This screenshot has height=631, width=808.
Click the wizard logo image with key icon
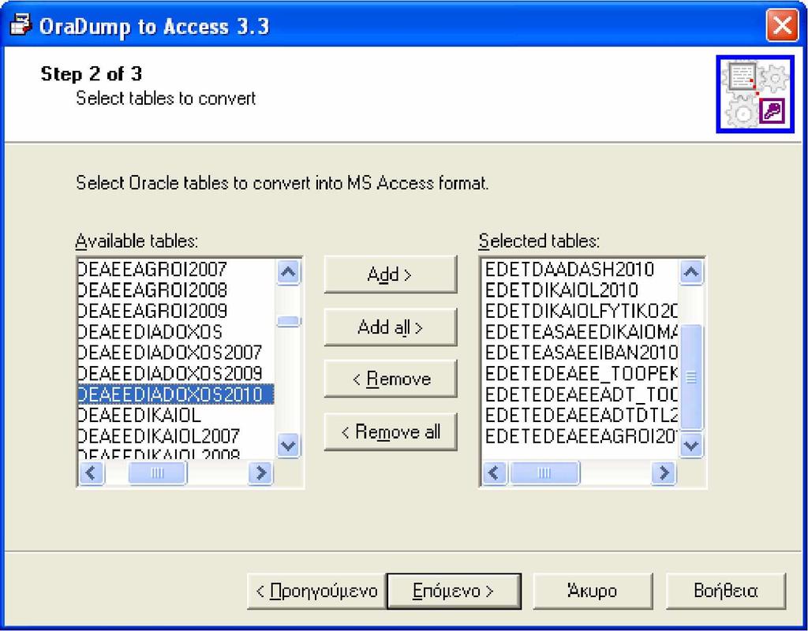(x=755, y=95)
